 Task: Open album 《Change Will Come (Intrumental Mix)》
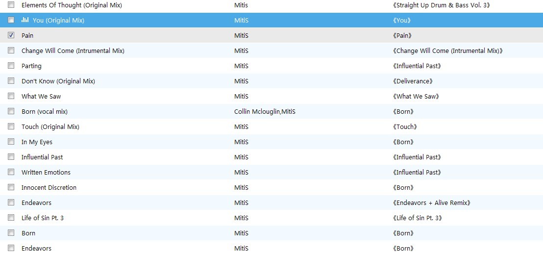coord(448,51)
